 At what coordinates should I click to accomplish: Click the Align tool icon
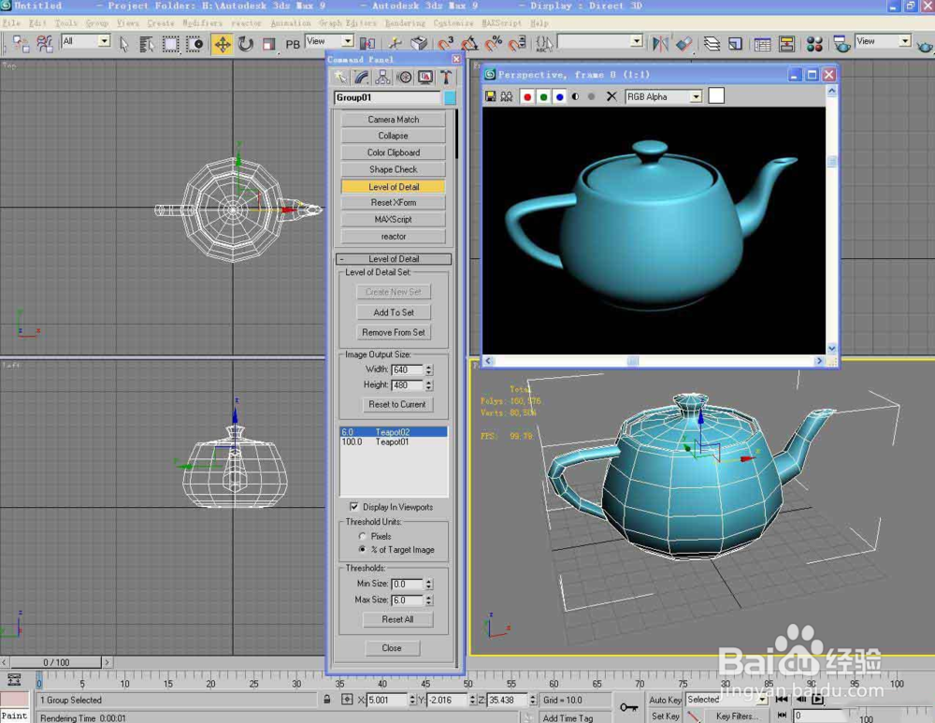point(684,44)
